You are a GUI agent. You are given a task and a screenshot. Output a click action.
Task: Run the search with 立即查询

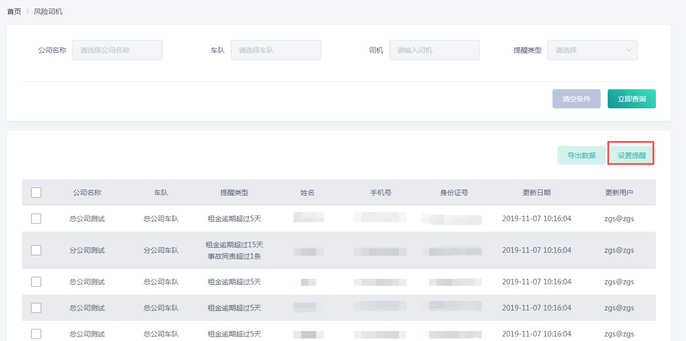[631, 99]
